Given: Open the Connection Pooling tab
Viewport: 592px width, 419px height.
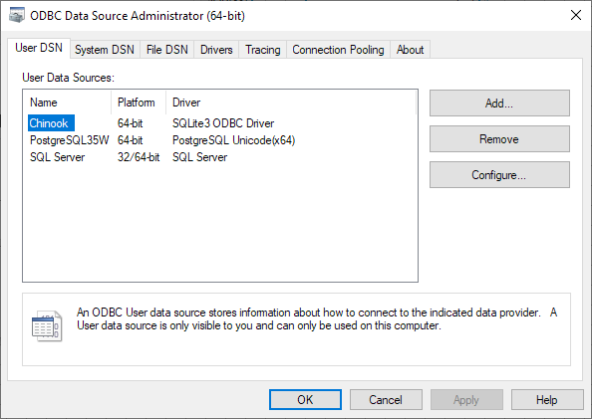Looking at the screenshot, I should click(338, 50).
